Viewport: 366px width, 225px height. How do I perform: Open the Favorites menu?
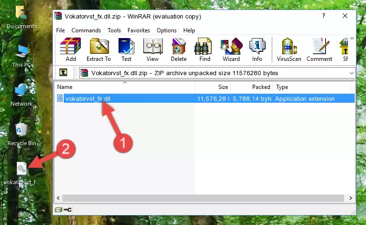(138, 30)
